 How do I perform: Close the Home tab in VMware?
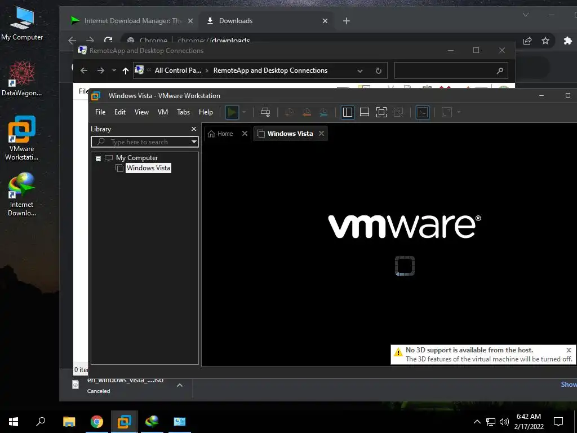click(x=245, y=133)
